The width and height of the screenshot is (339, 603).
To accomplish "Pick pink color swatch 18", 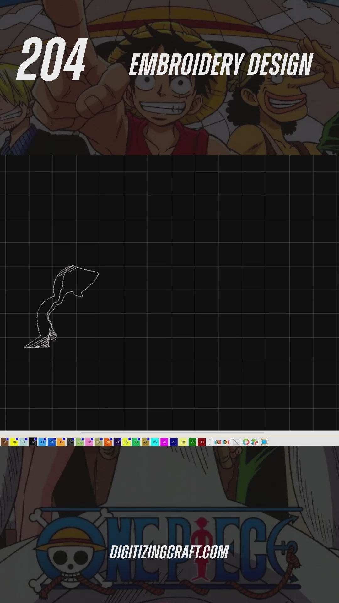I will coord(89,442).
